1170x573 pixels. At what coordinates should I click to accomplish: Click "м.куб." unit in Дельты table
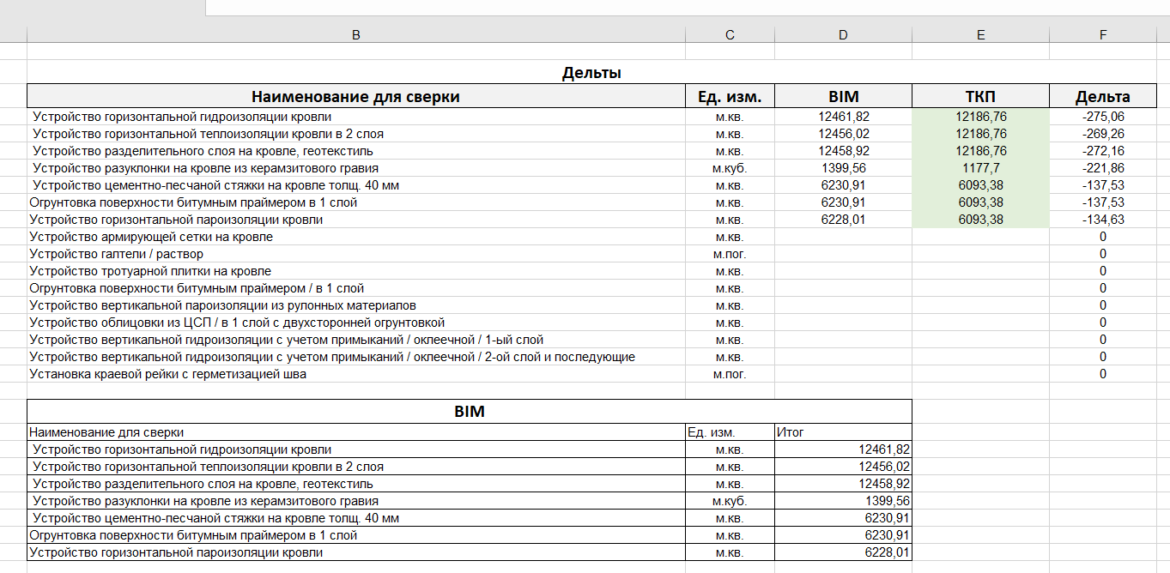click(x=730, y=168)
